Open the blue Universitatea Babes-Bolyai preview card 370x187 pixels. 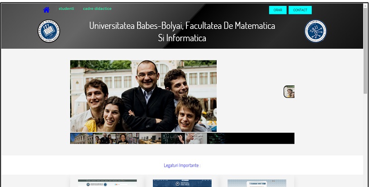pyautogui.click(x=182, y=183)
